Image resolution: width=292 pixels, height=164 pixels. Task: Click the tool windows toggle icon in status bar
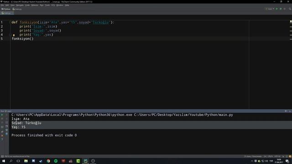(x=2, y=156)
